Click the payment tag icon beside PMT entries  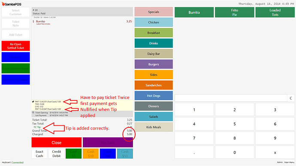(x=33, y=102)
